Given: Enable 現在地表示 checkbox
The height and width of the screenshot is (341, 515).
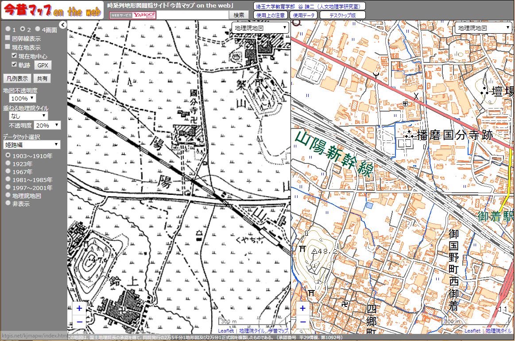Looking at the screenshot, I should click(8, 46).
